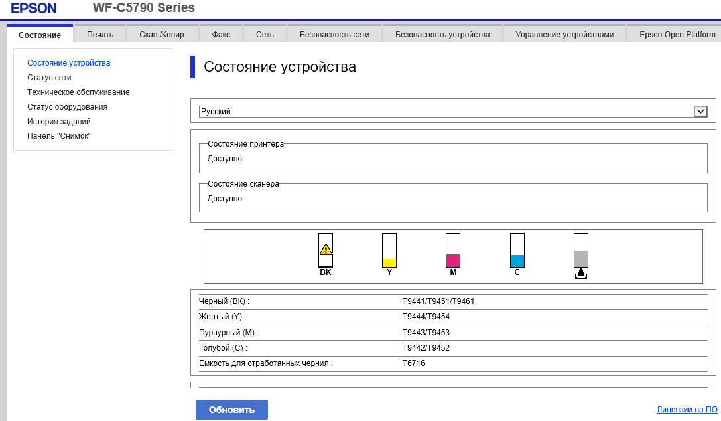Click the cyan ink level cartridge
This screenshot has height=421, width=721.
coord(517,250)
